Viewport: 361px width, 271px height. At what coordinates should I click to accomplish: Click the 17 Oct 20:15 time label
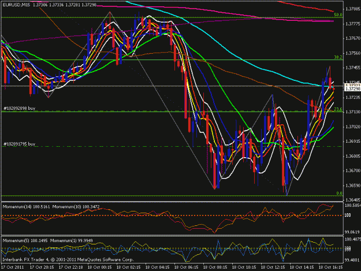coord(42,268)
